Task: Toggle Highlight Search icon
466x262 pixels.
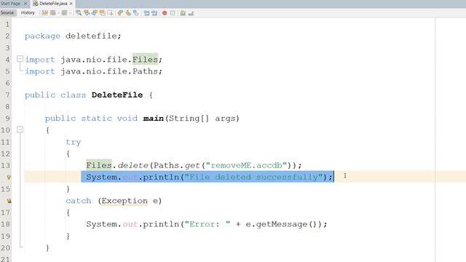Action: tap(102, 13)
